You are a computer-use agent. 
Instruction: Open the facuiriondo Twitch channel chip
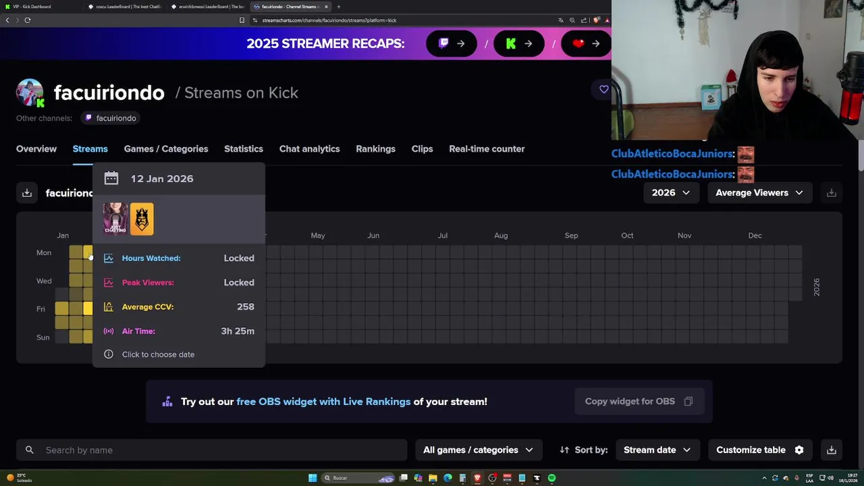pyautogui.click(x=111, y=118)
